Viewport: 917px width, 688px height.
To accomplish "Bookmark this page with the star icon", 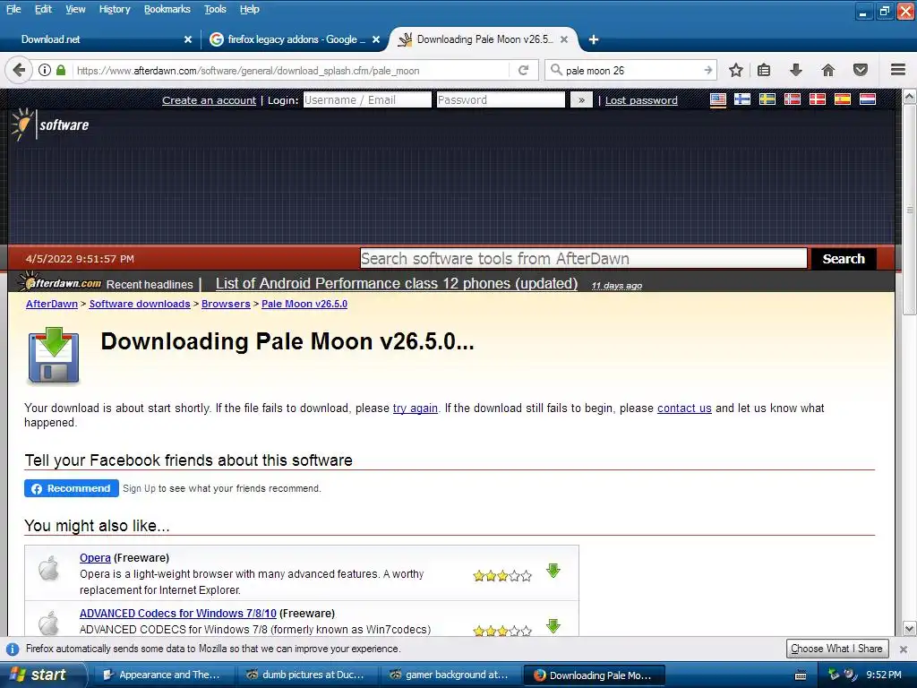I will pyautogui.click(x=736, y=70).
